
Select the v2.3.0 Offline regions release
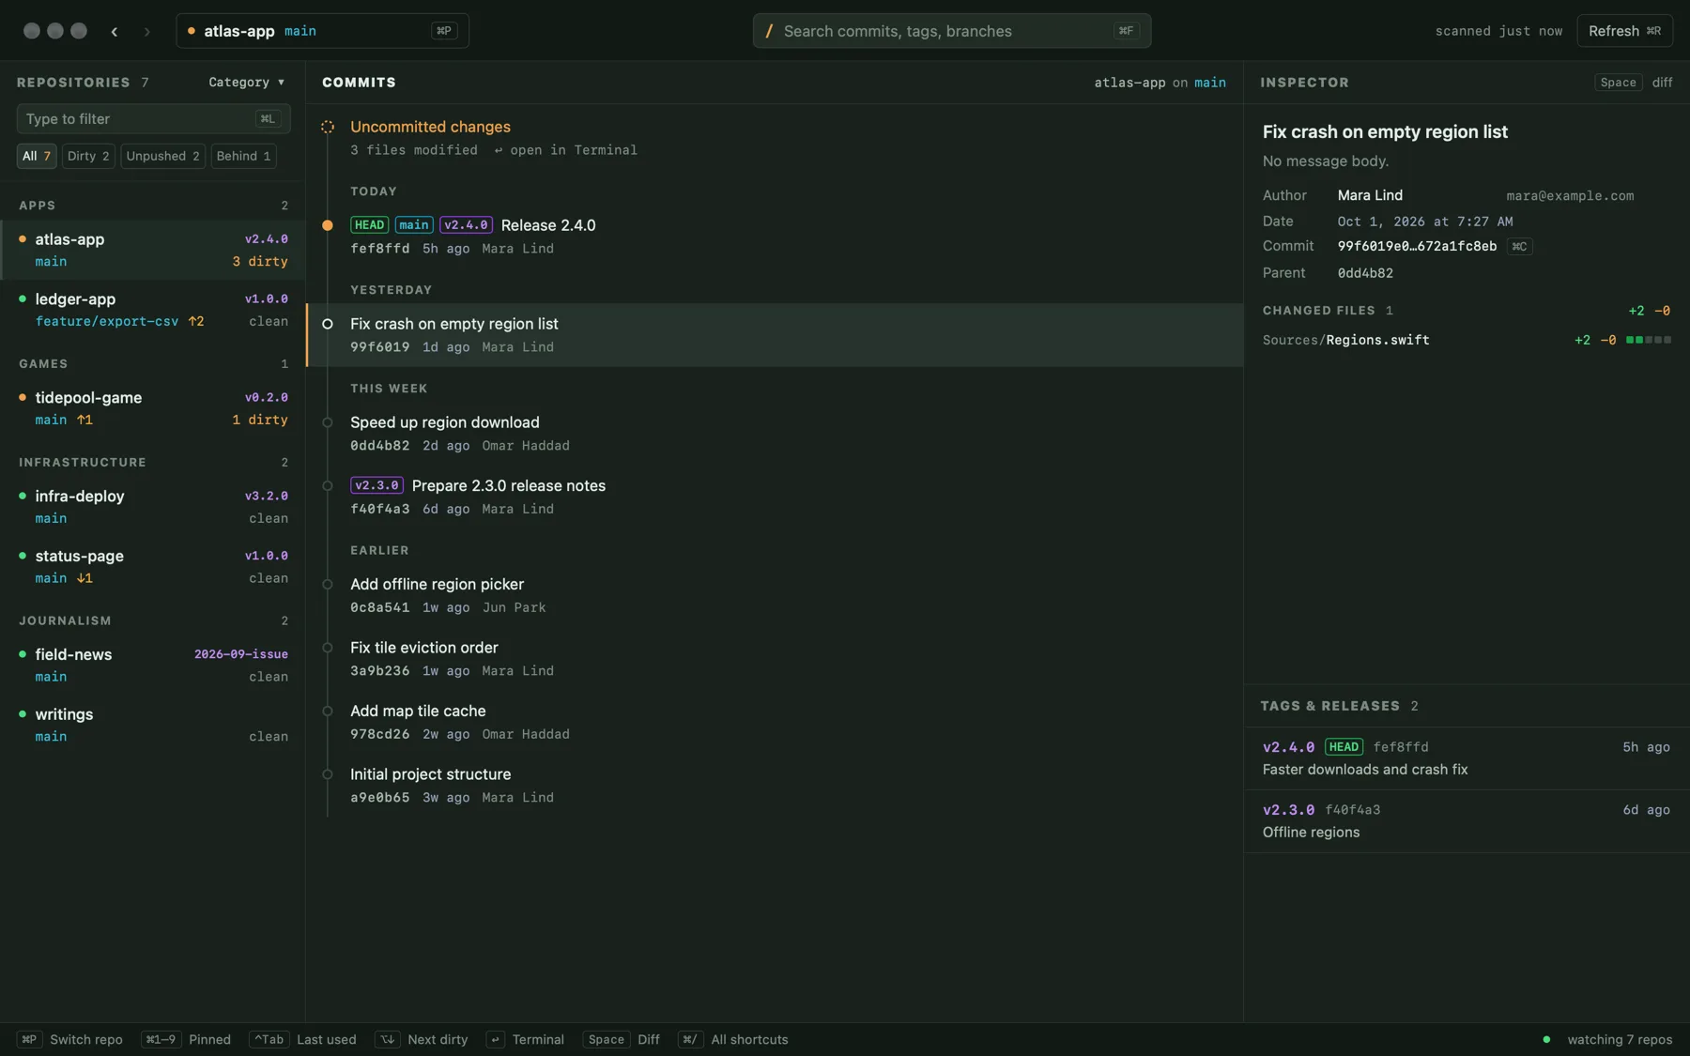(1467, 821)
